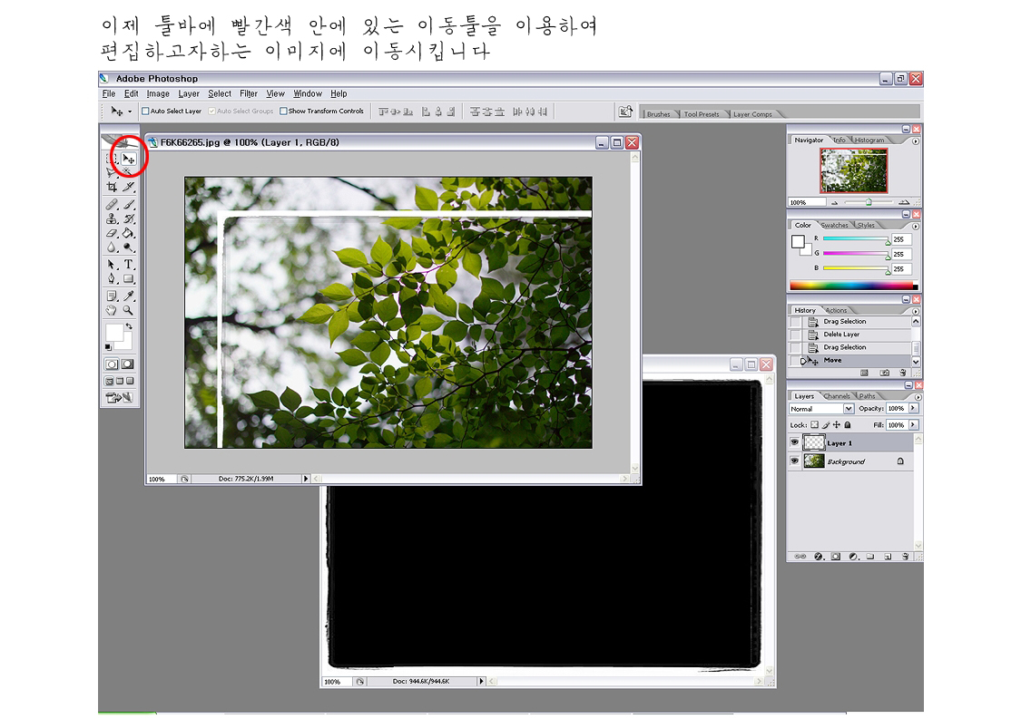Viewport: 1031px width, 728px height.
Task: Click the Delete Layer history state
Action: tap(841, 335)
